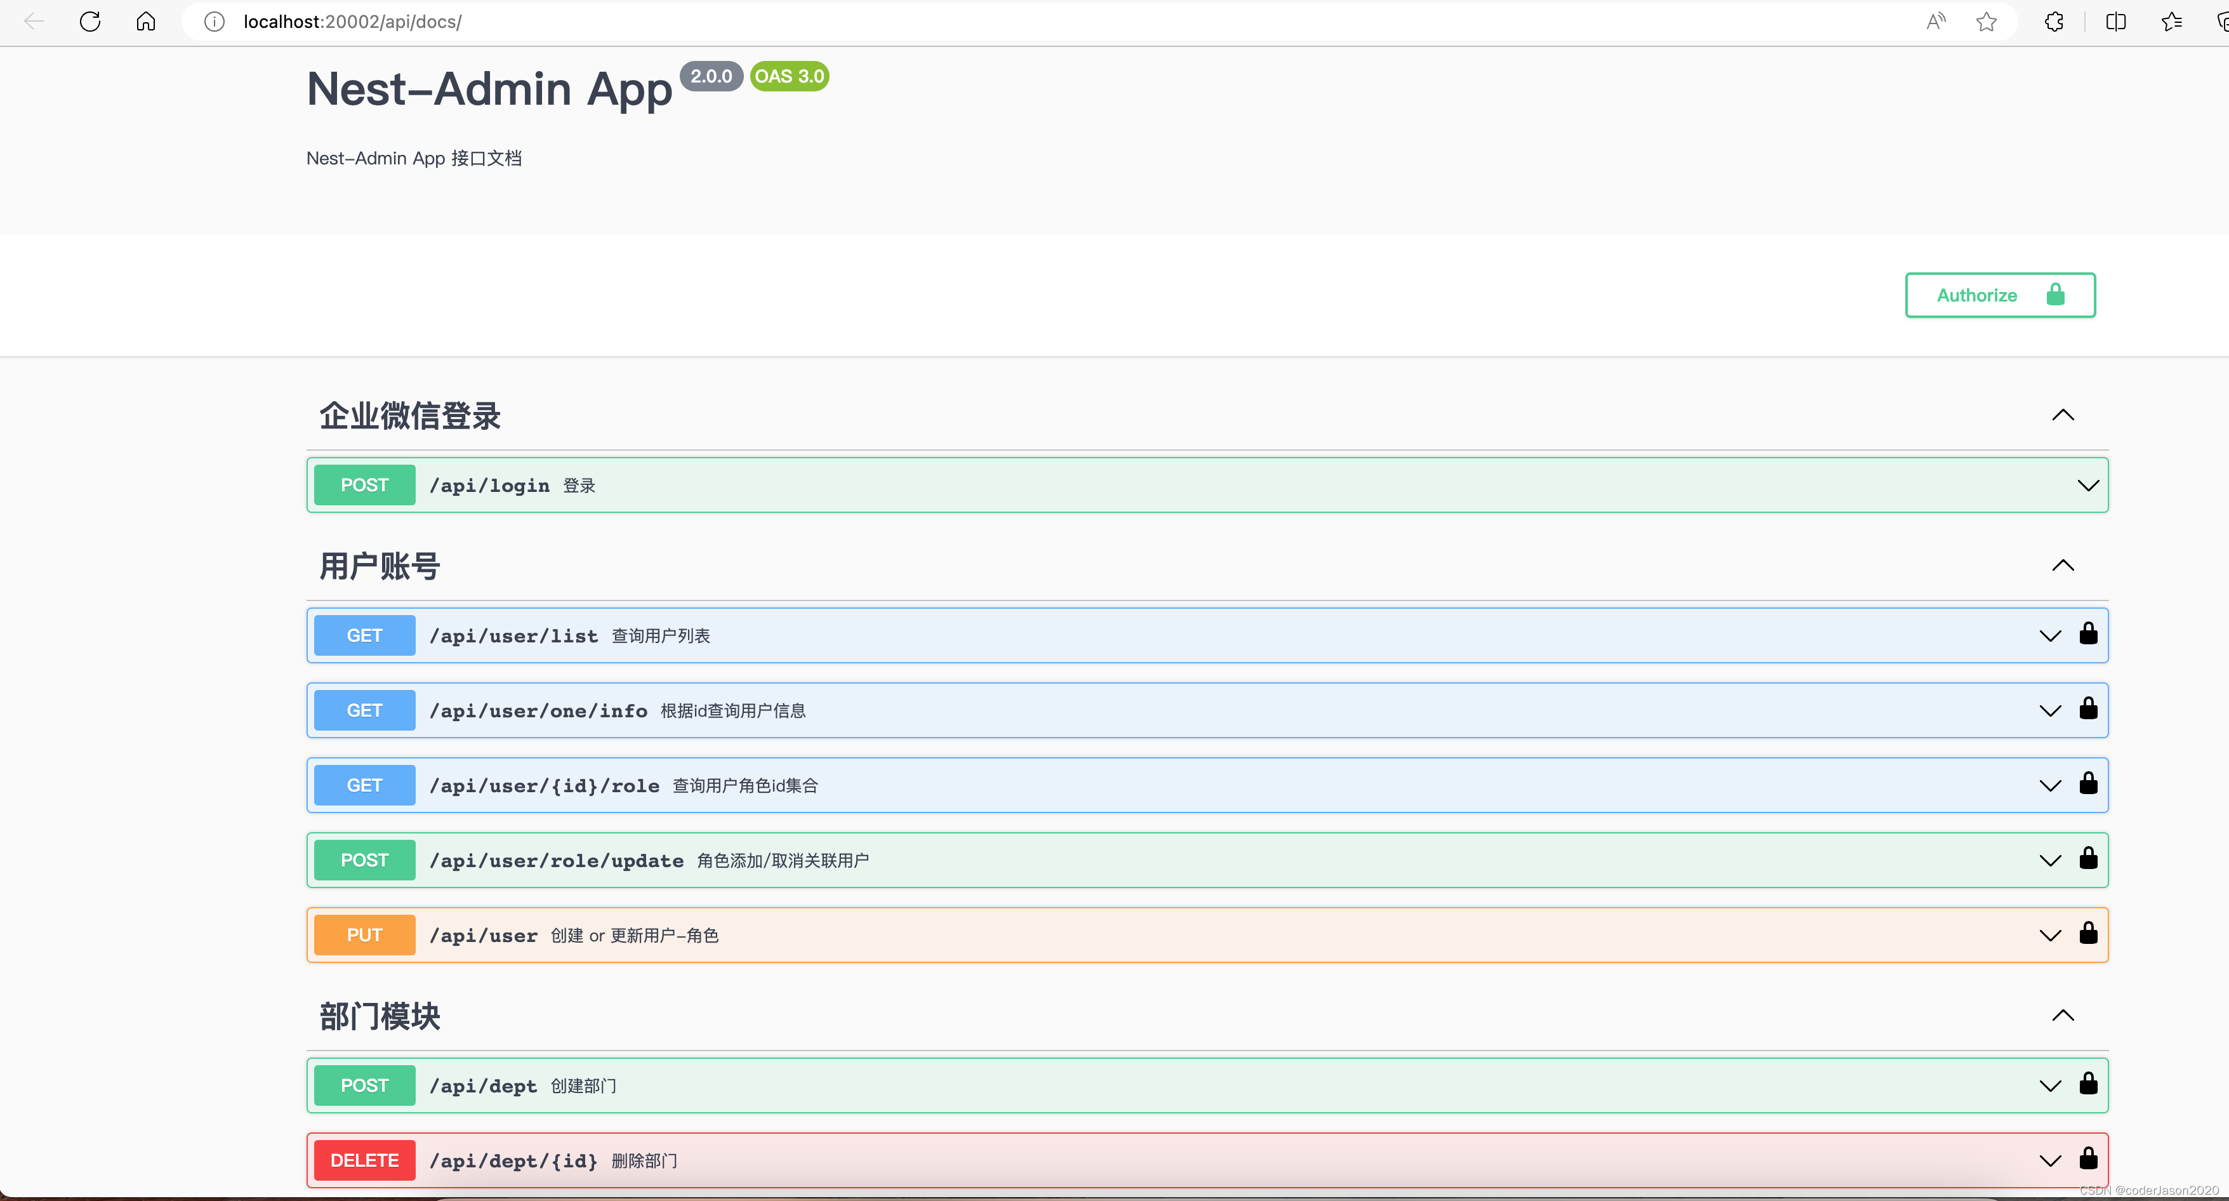Open the favorites list icon
This screenshot has height=1201, width=2229.
pyautogui.click(x=2171, y=22)
